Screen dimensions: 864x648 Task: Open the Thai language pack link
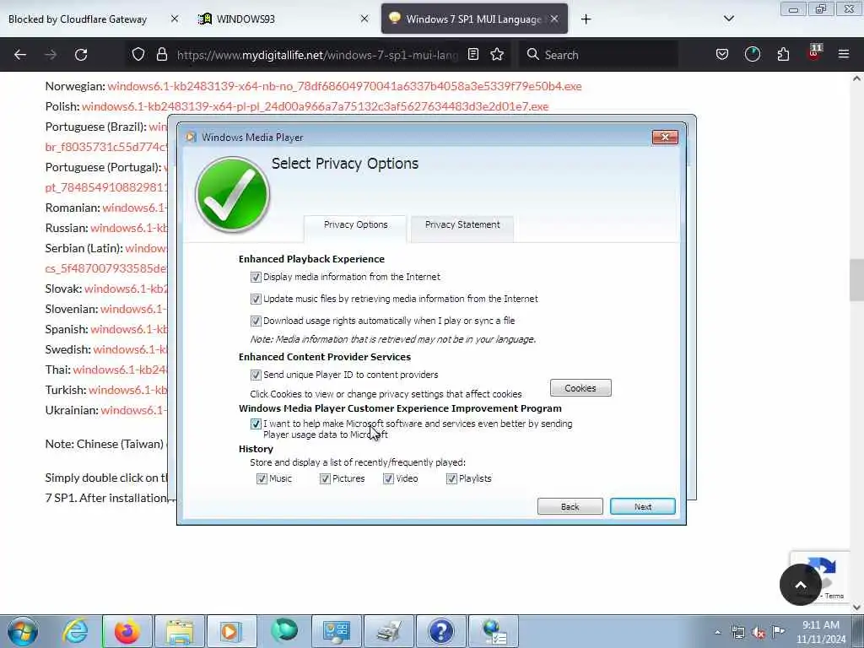120,370
